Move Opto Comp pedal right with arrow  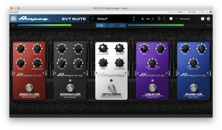pyautogui.click(x=126, y=73)
